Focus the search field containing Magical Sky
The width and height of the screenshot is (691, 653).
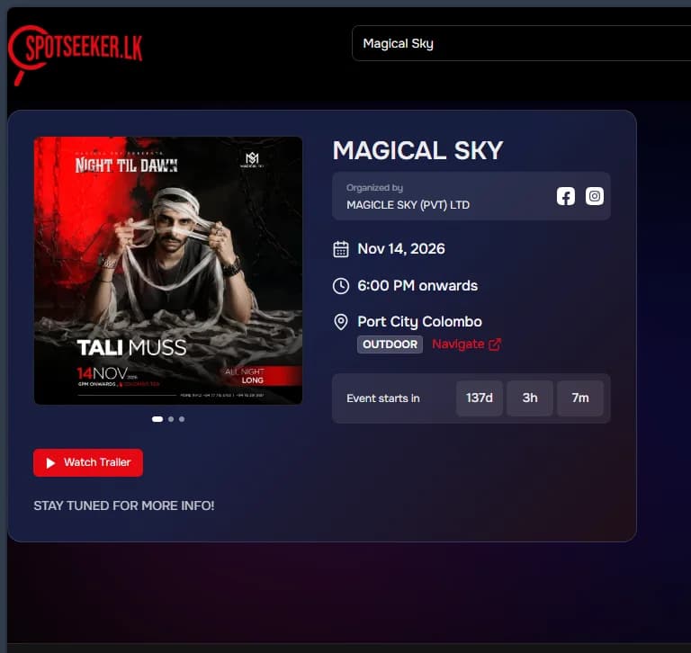[x=521, y=43]
